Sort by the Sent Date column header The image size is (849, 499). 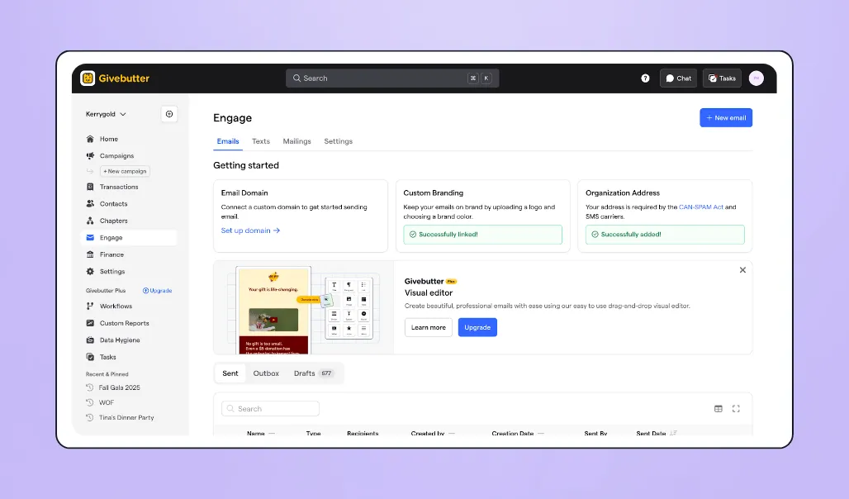pos(657,434)
